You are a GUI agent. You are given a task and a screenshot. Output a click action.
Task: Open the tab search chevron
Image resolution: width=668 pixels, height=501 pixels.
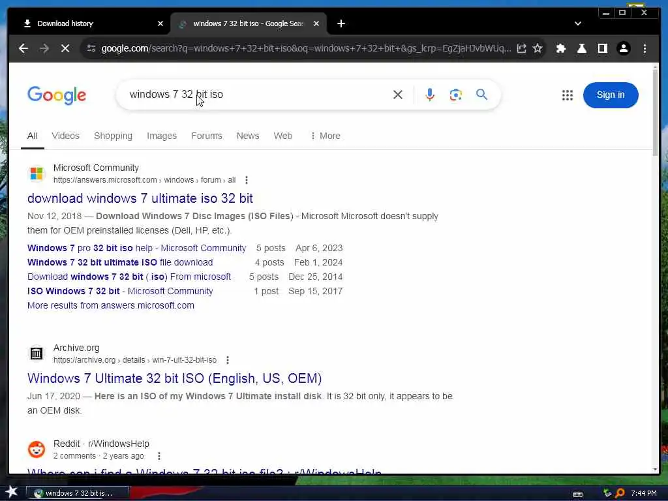pos(578,24)
